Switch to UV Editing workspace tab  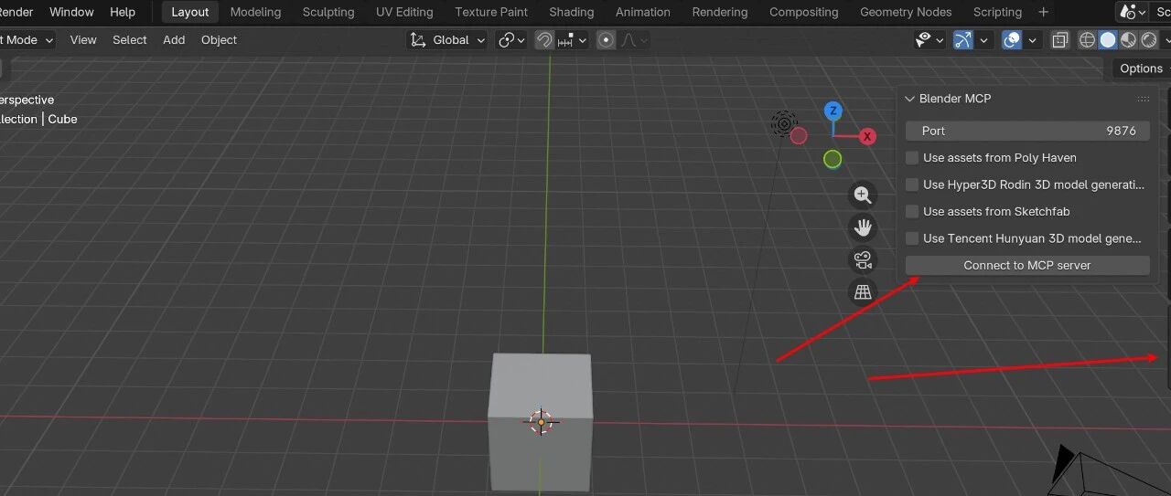(404, 12)
